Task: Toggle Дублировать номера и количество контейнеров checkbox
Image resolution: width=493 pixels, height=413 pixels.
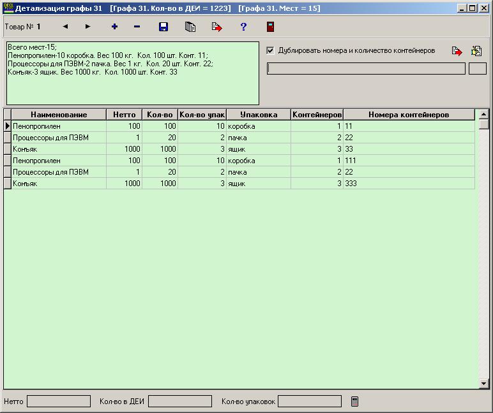Action: 270,50
